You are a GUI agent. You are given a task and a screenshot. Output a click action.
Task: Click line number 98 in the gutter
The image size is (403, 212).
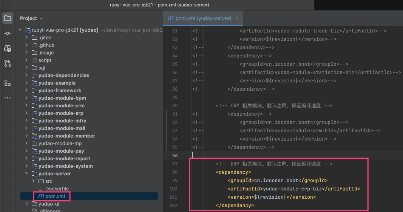[x=174, y=172]
